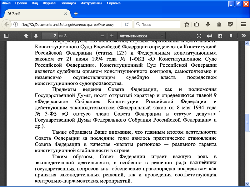Click the scrollbar down arrow
Screen dimensions: 250x187
(x=247, y=184)
